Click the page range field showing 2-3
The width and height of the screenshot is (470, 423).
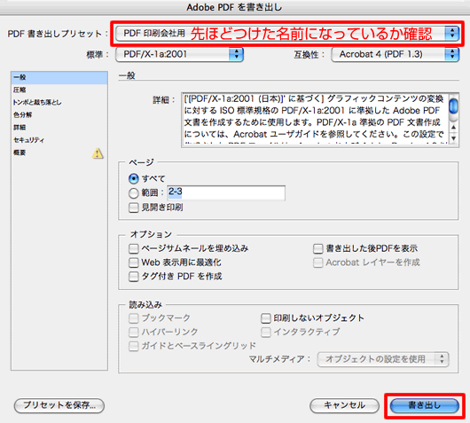point(226,192)
